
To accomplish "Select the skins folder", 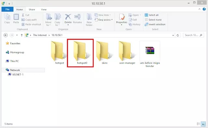I will 105,53.
